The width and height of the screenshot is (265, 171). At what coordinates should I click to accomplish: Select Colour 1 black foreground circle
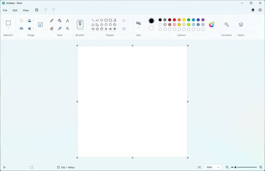(x=151, y=21)
